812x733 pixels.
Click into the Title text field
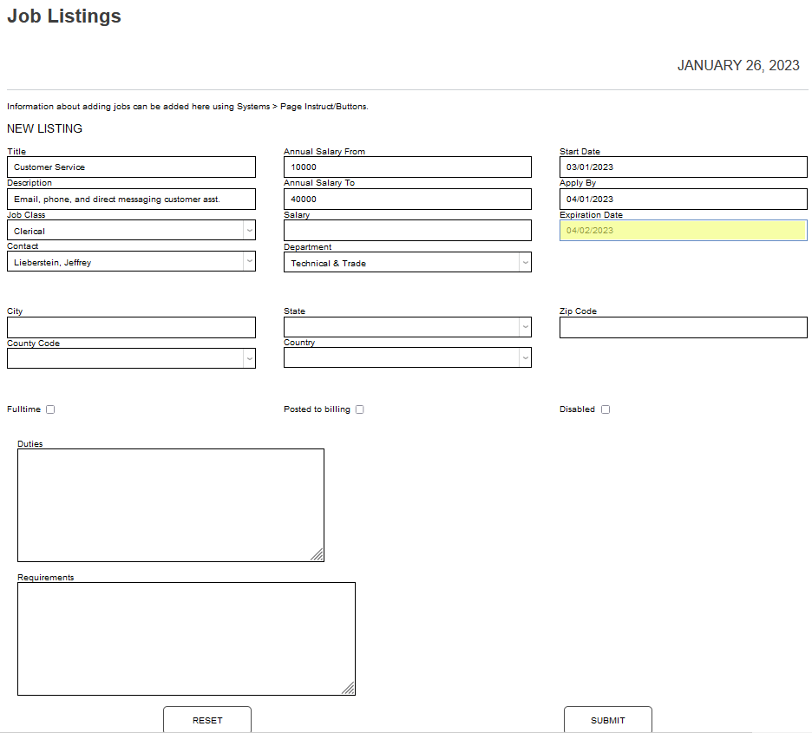(x=131, y=167)
